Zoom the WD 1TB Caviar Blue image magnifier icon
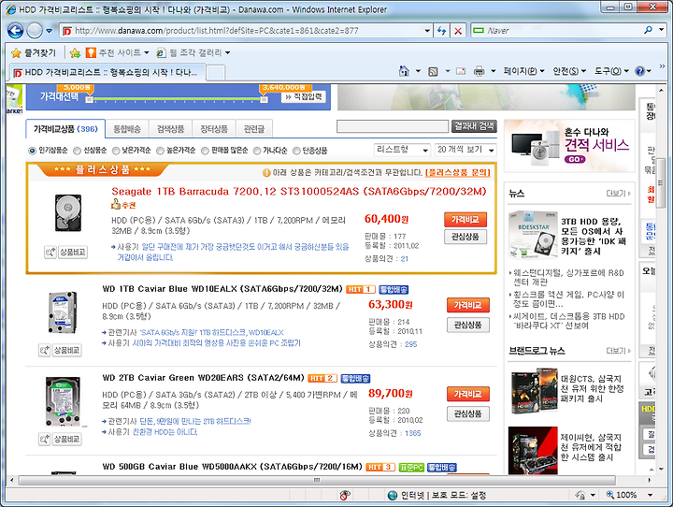Screen dimensions: 673x507 (45, 350)
